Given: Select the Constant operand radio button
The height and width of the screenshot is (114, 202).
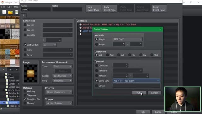Looking at the screenshot, I should pos(97,66).
